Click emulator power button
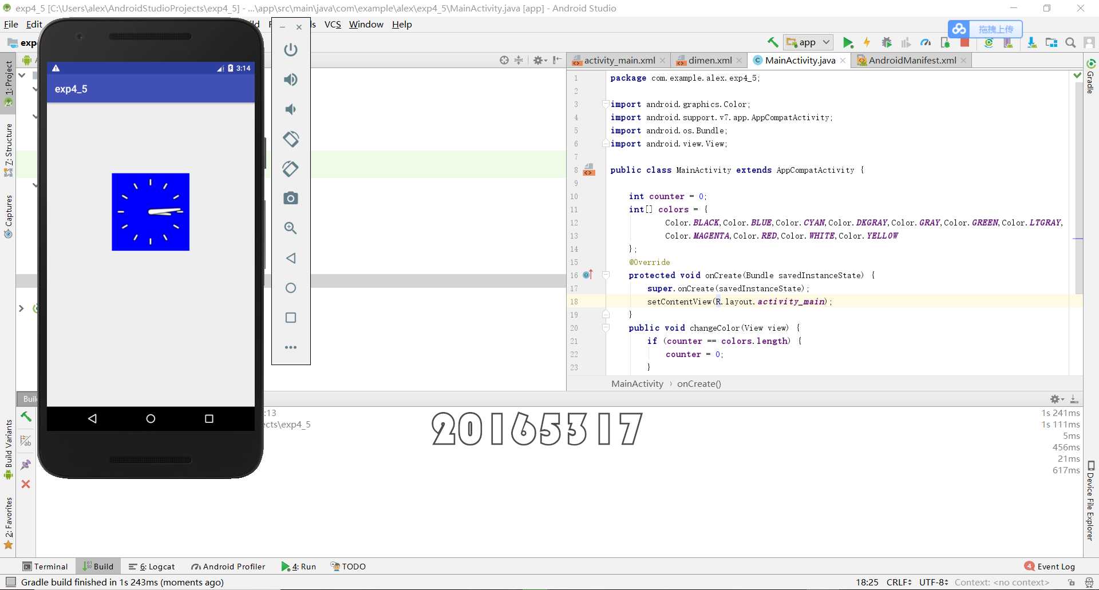 coord(291,50)
